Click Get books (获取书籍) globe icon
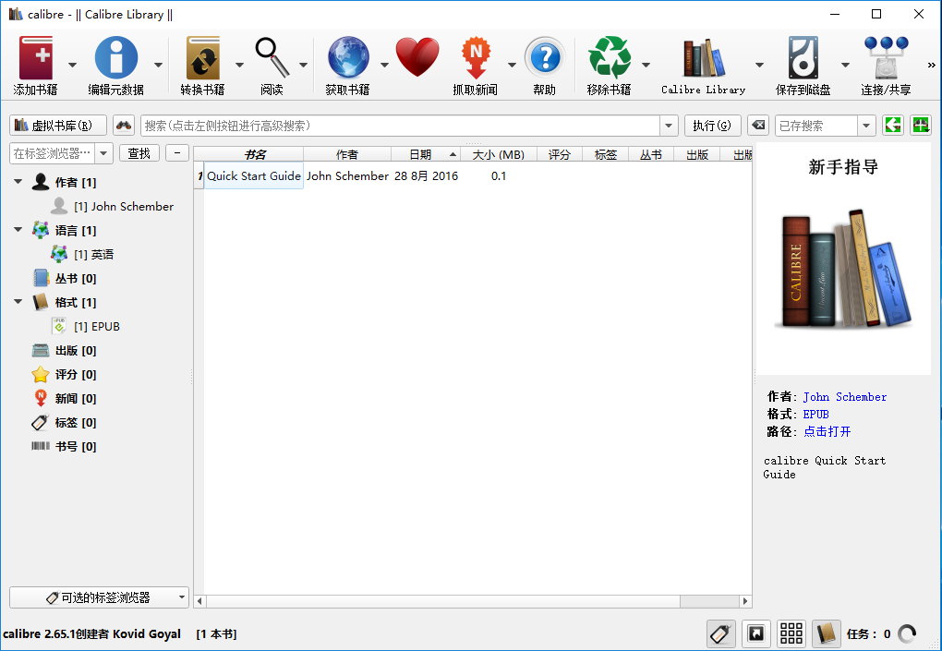 [348, 58]
